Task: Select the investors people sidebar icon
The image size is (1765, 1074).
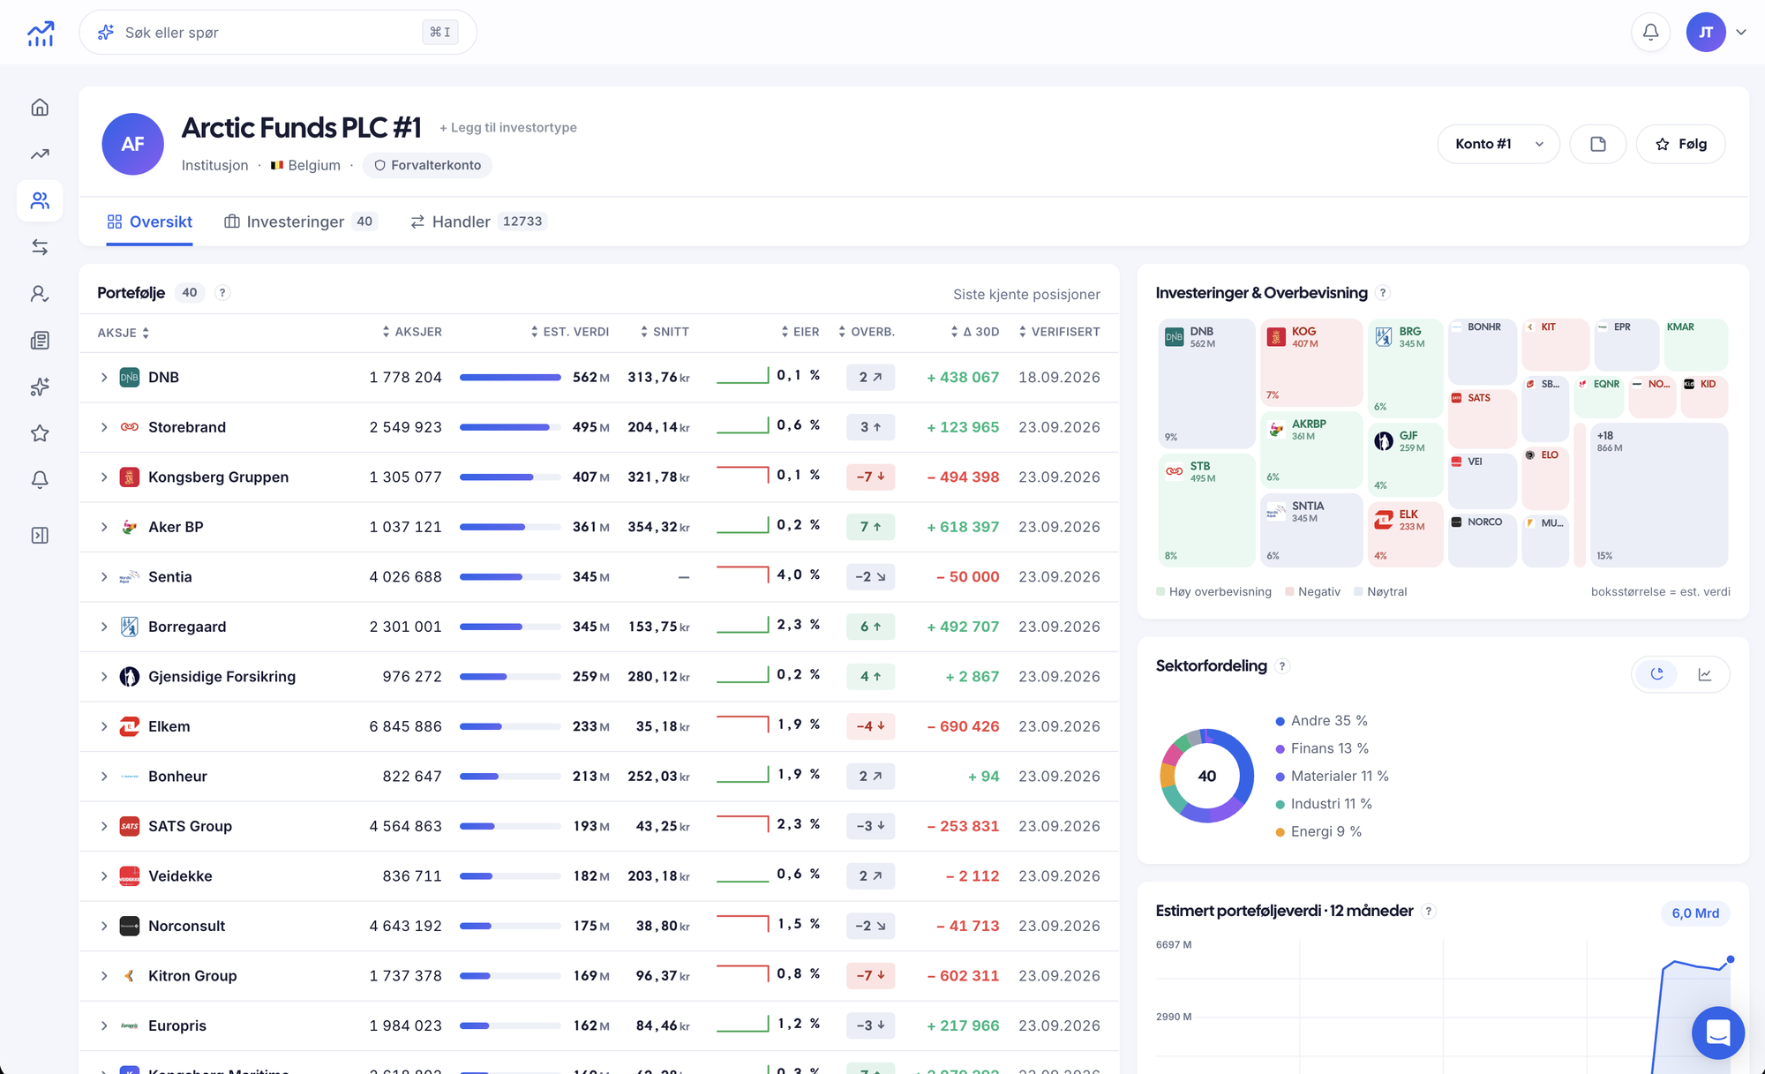Action: [40, 201]
